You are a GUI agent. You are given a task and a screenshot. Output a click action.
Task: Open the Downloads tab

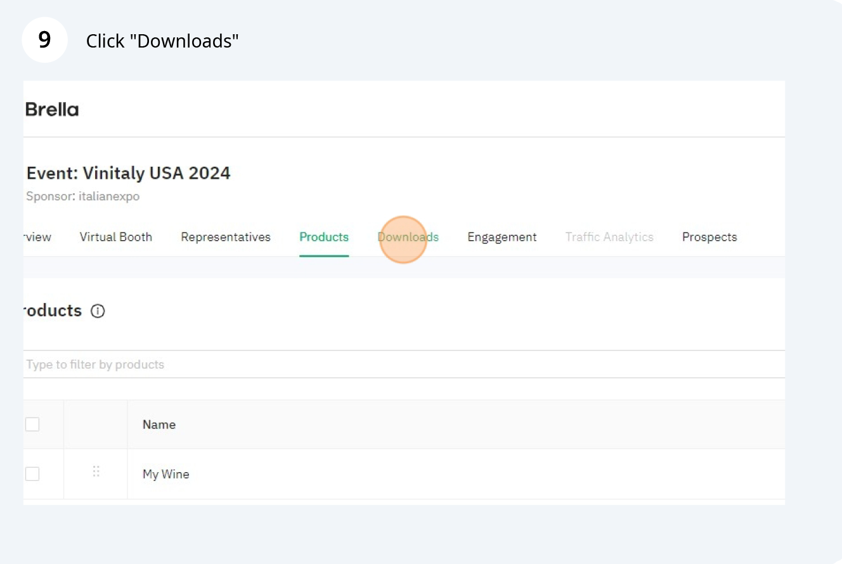click(x=408, y=237)
